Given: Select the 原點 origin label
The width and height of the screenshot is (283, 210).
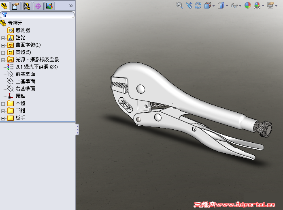Looking at the screenshot, I should 20,96.
